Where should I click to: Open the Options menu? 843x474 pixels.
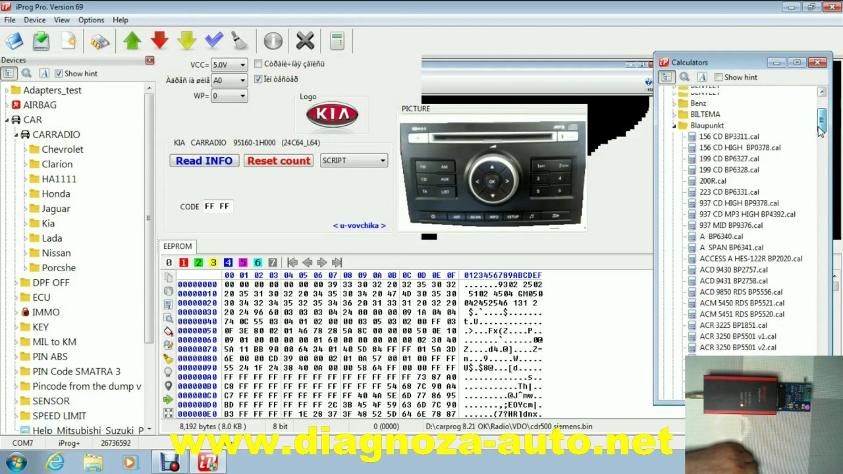(91, 20)
